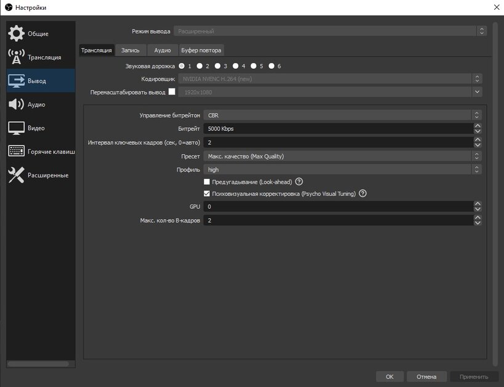Image resolution: width=504 pixels, height=387 pixels.
Task: Open Горячие клавиши via keyboard icon
Action: point(17,151)
